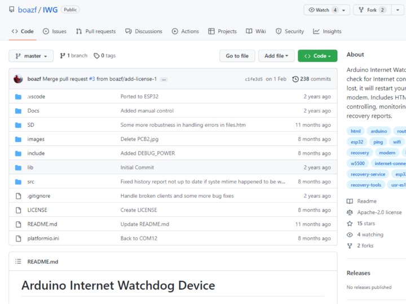The width and height of the screenshot is (406, 304).
Task: Open the Projects tab
Action: coord(222,32)
